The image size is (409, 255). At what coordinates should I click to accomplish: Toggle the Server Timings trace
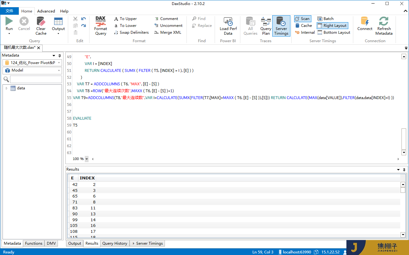point(281,26)
